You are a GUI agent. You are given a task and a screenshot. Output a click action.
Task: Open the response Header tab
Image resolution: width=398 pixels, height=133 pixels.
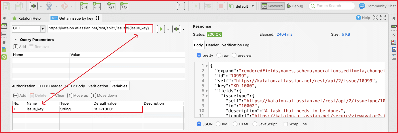(x=212, y=45)
